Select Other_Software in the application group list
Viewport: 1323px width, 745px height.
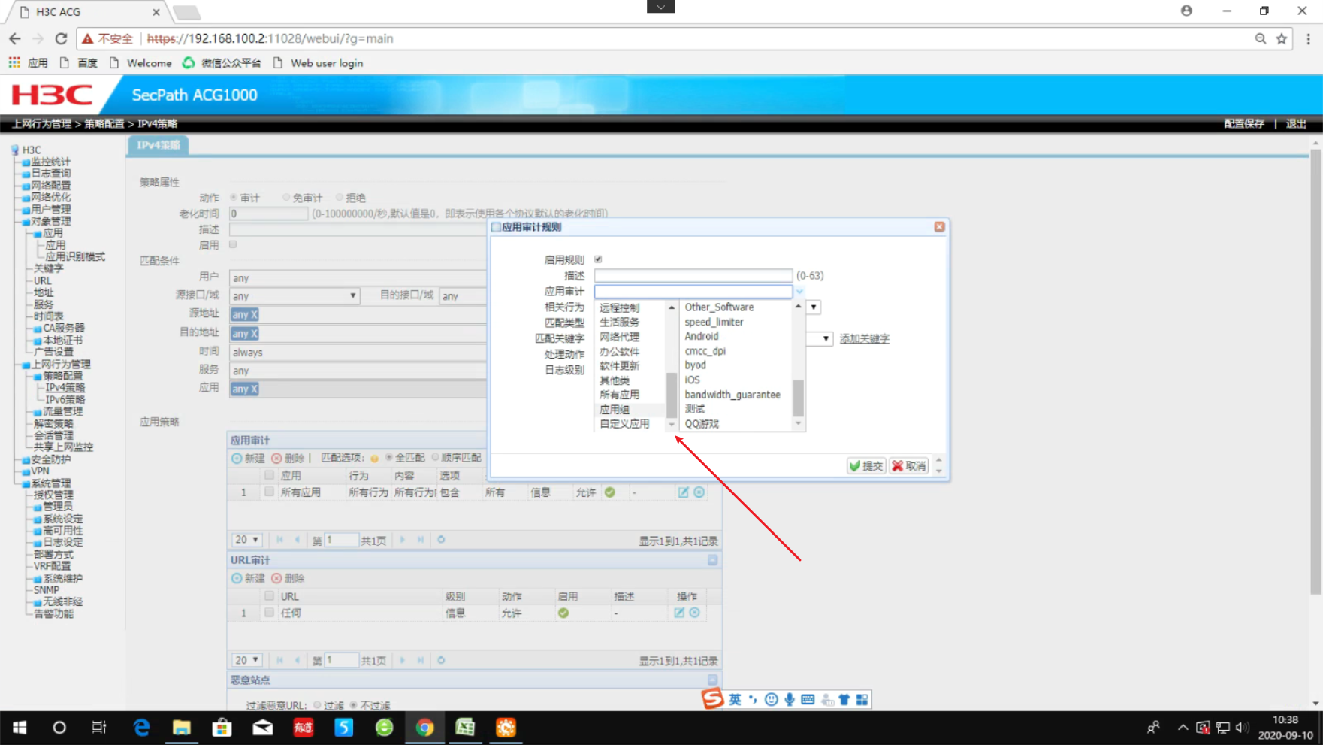719,307
